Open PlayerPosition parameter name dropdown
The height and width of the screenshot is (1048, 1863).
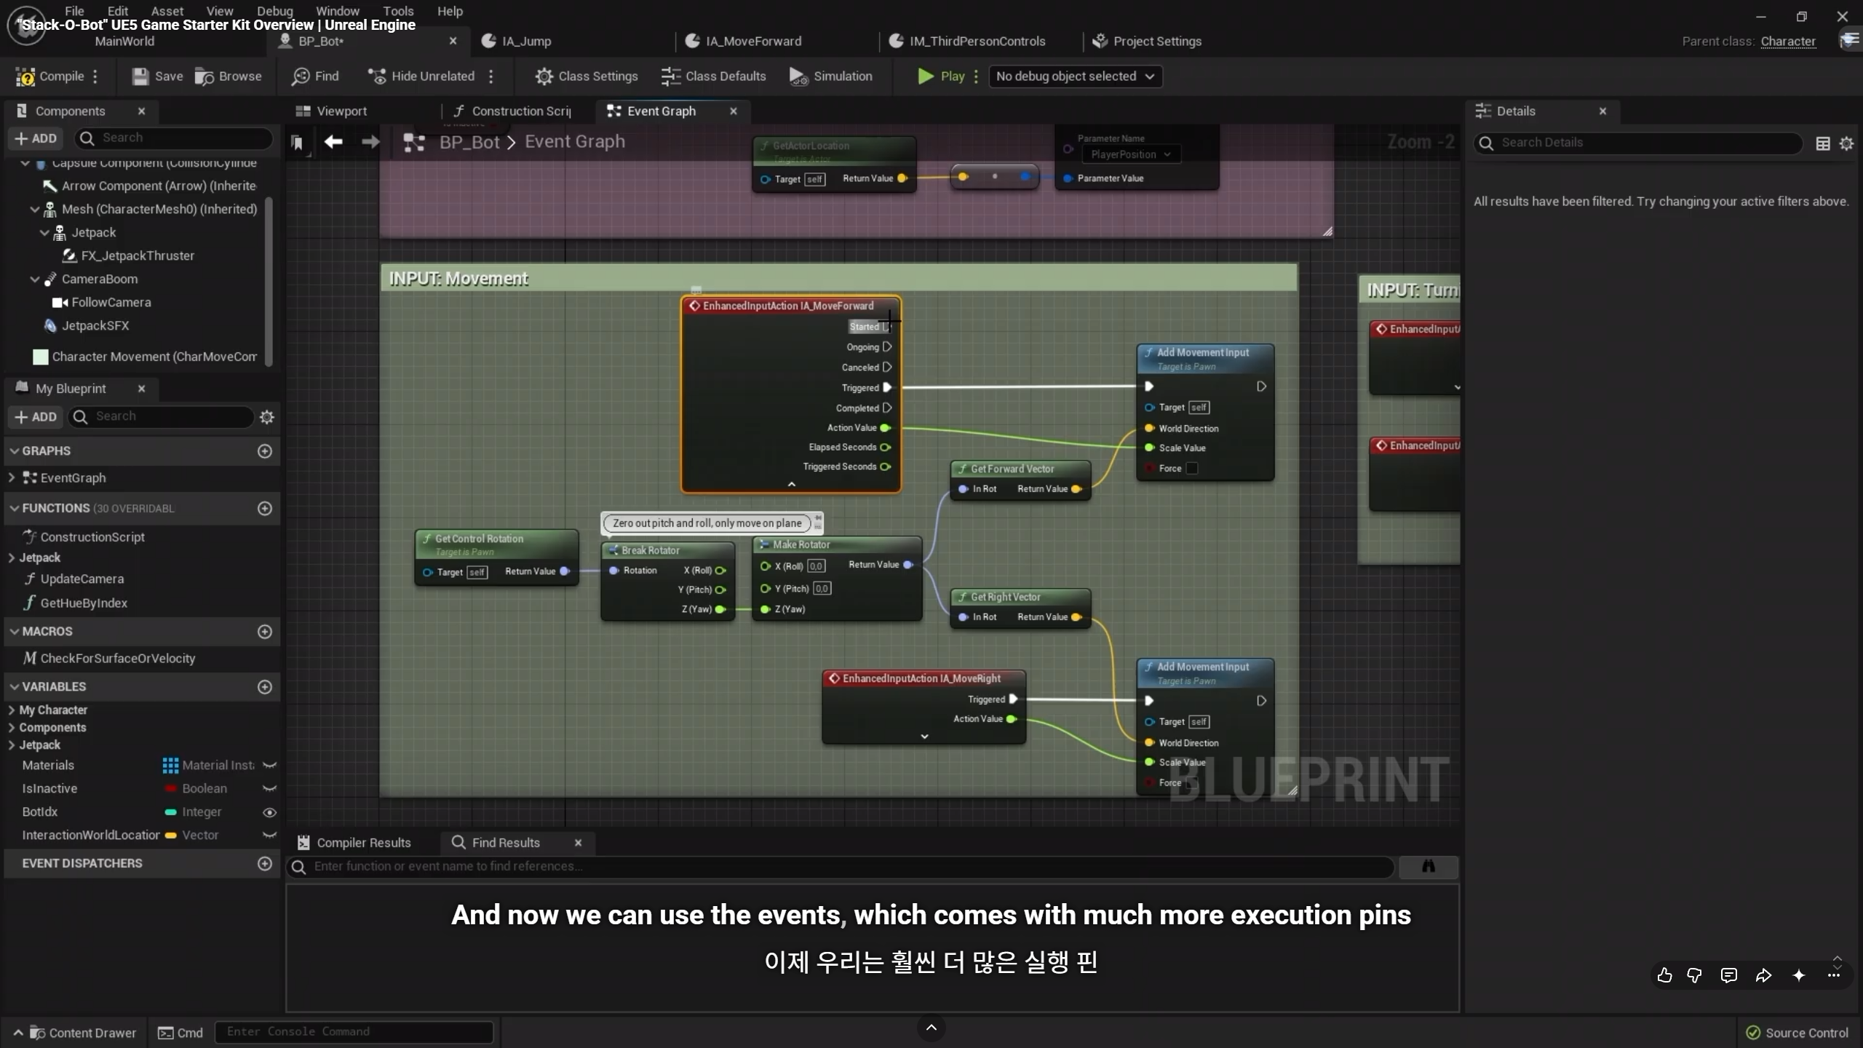pos(1130,154)
